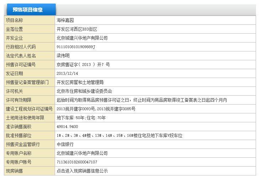Open the 点击进入现房销售信息公示 link

pyautogui.click(x=82, y=171)
